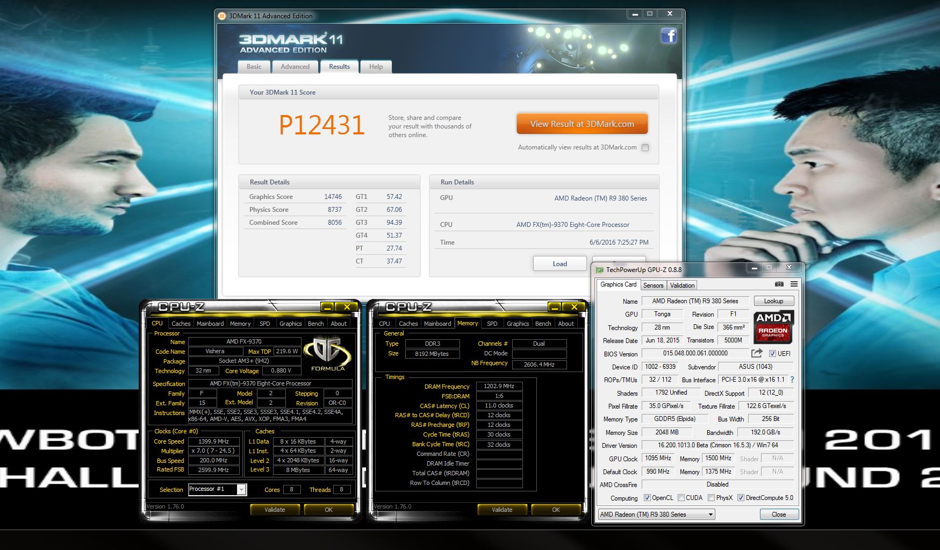This screenshot has width=940, height=550.
Task: Click the Close button in GPU-Z
Action: 779,515
